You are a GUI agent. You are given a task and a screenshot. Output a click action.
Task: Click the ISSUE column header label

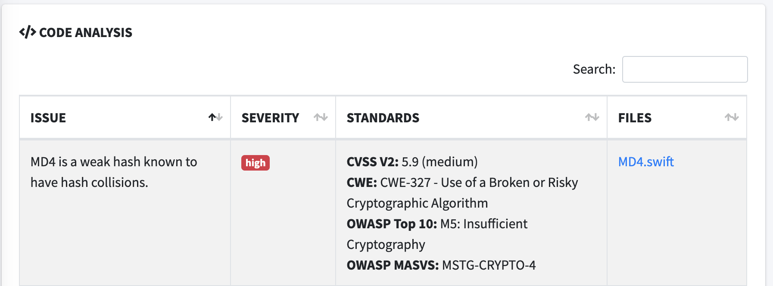click(x=48, y=118)
